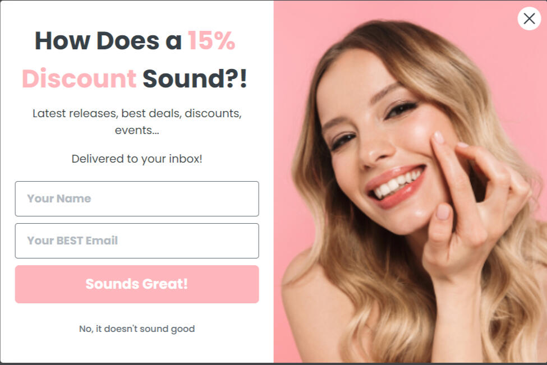Screen dimensions: 547x365
Task: Click the woman's left eye
Action: 402,108
